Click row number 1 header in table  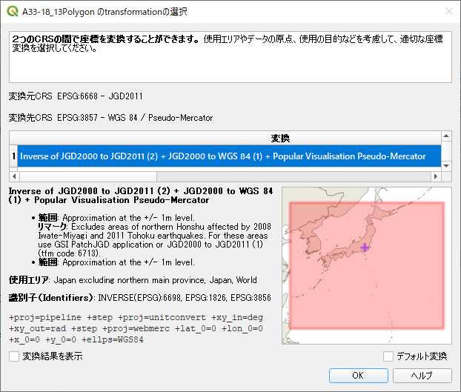tap(13, 156)
